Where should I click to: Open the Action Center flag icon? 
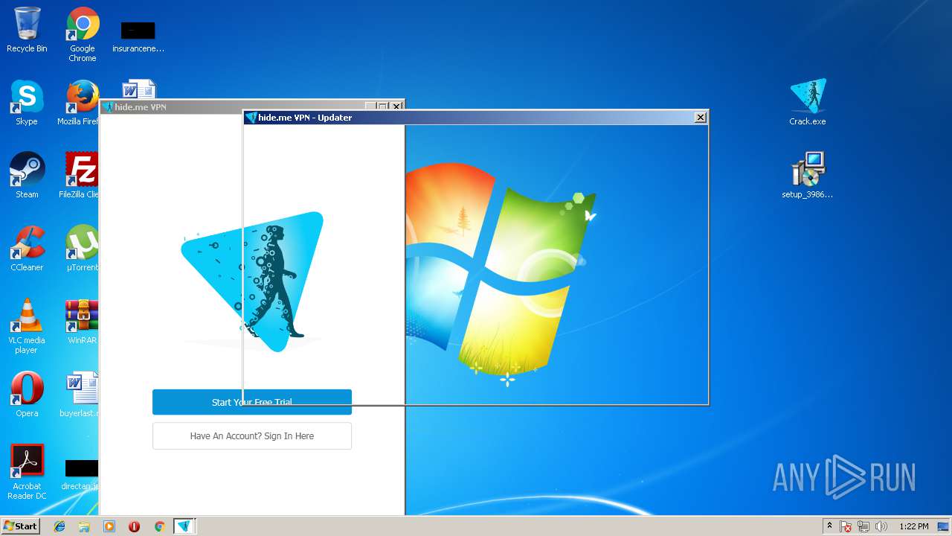click(846, 526)
